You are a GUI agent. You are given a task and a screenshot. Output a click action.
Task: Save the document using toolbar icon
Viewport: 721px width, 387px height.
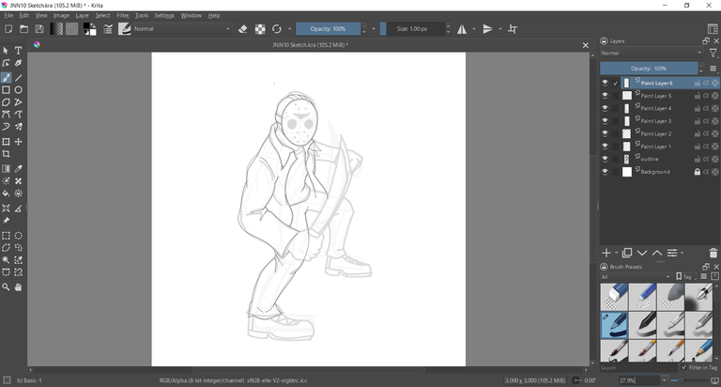tap(39, 29)
